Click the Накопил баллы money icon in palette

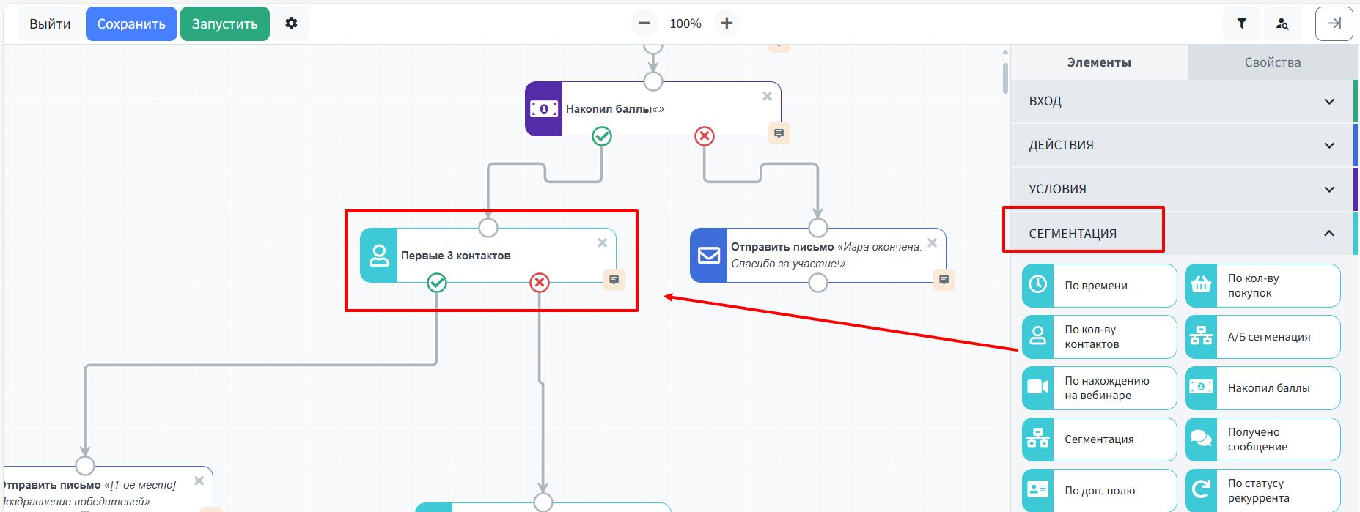point(1201,388)
